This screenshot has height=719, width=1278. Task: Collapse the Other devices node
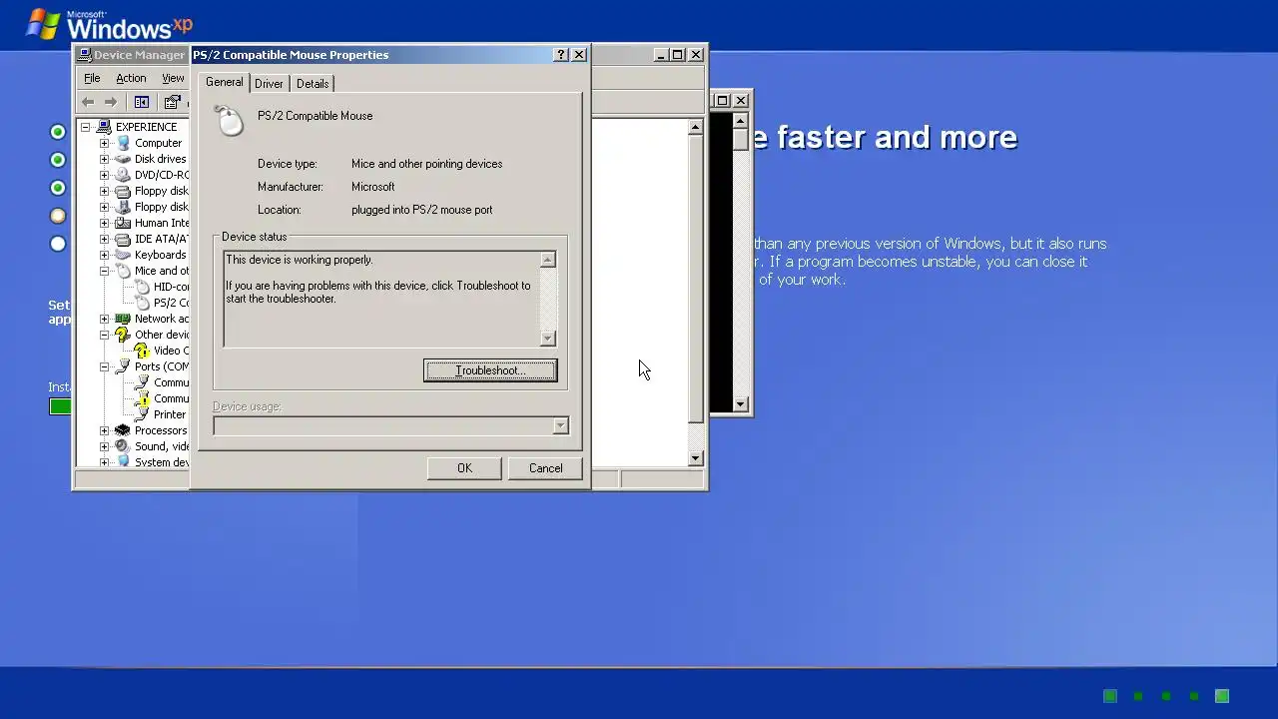104,335
